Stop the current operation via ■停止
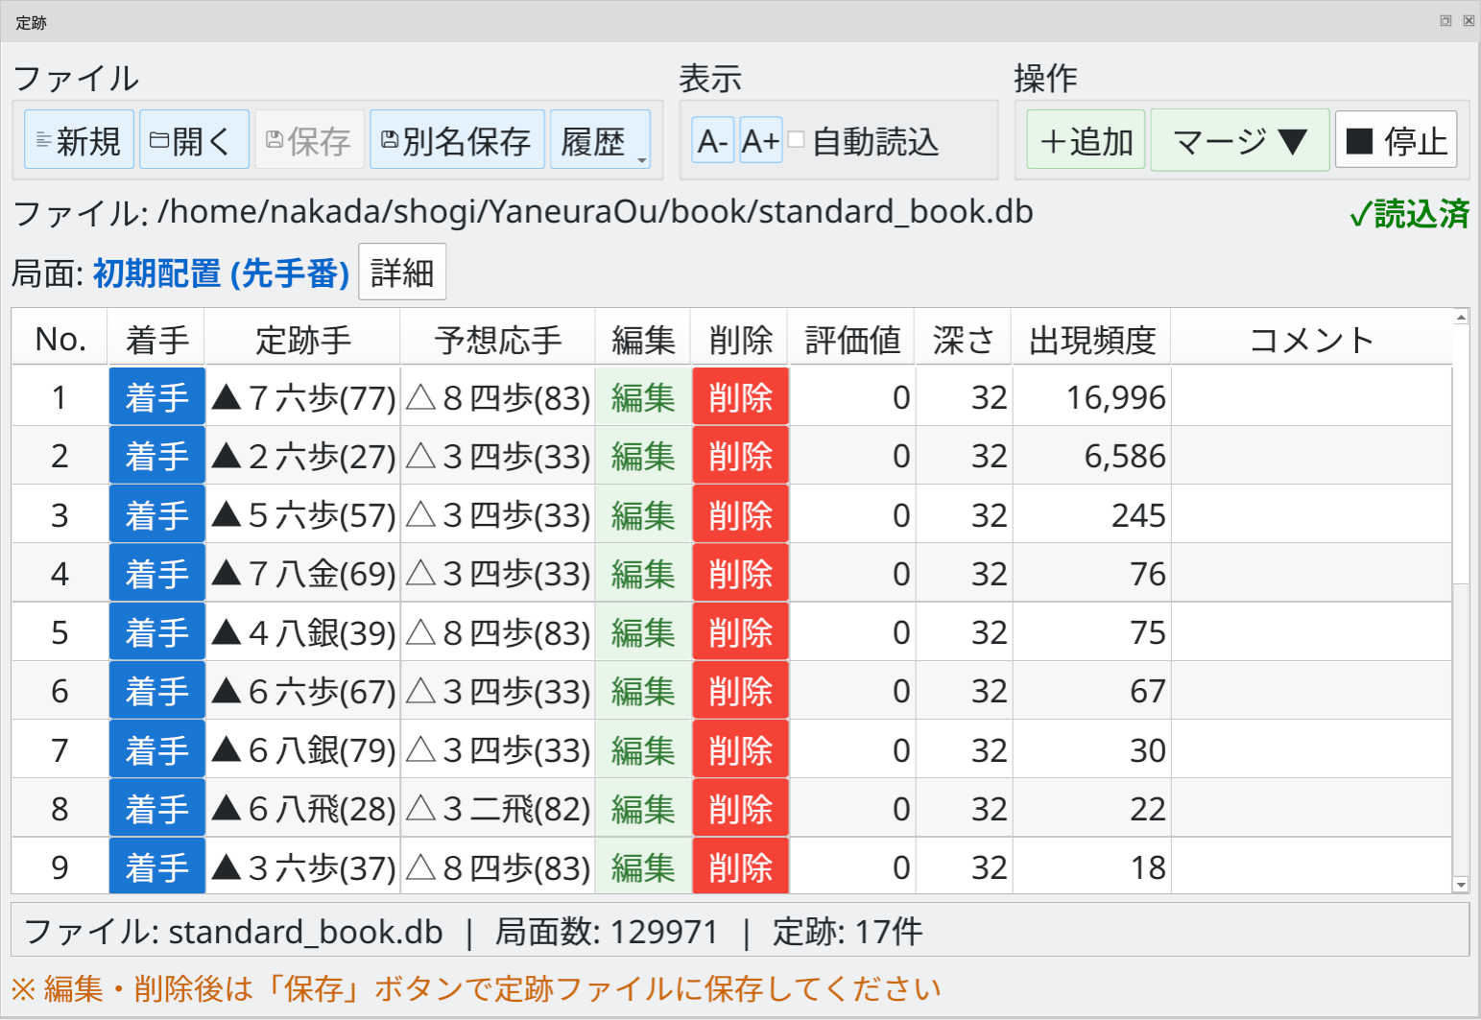 click(x=1396, y=139)
